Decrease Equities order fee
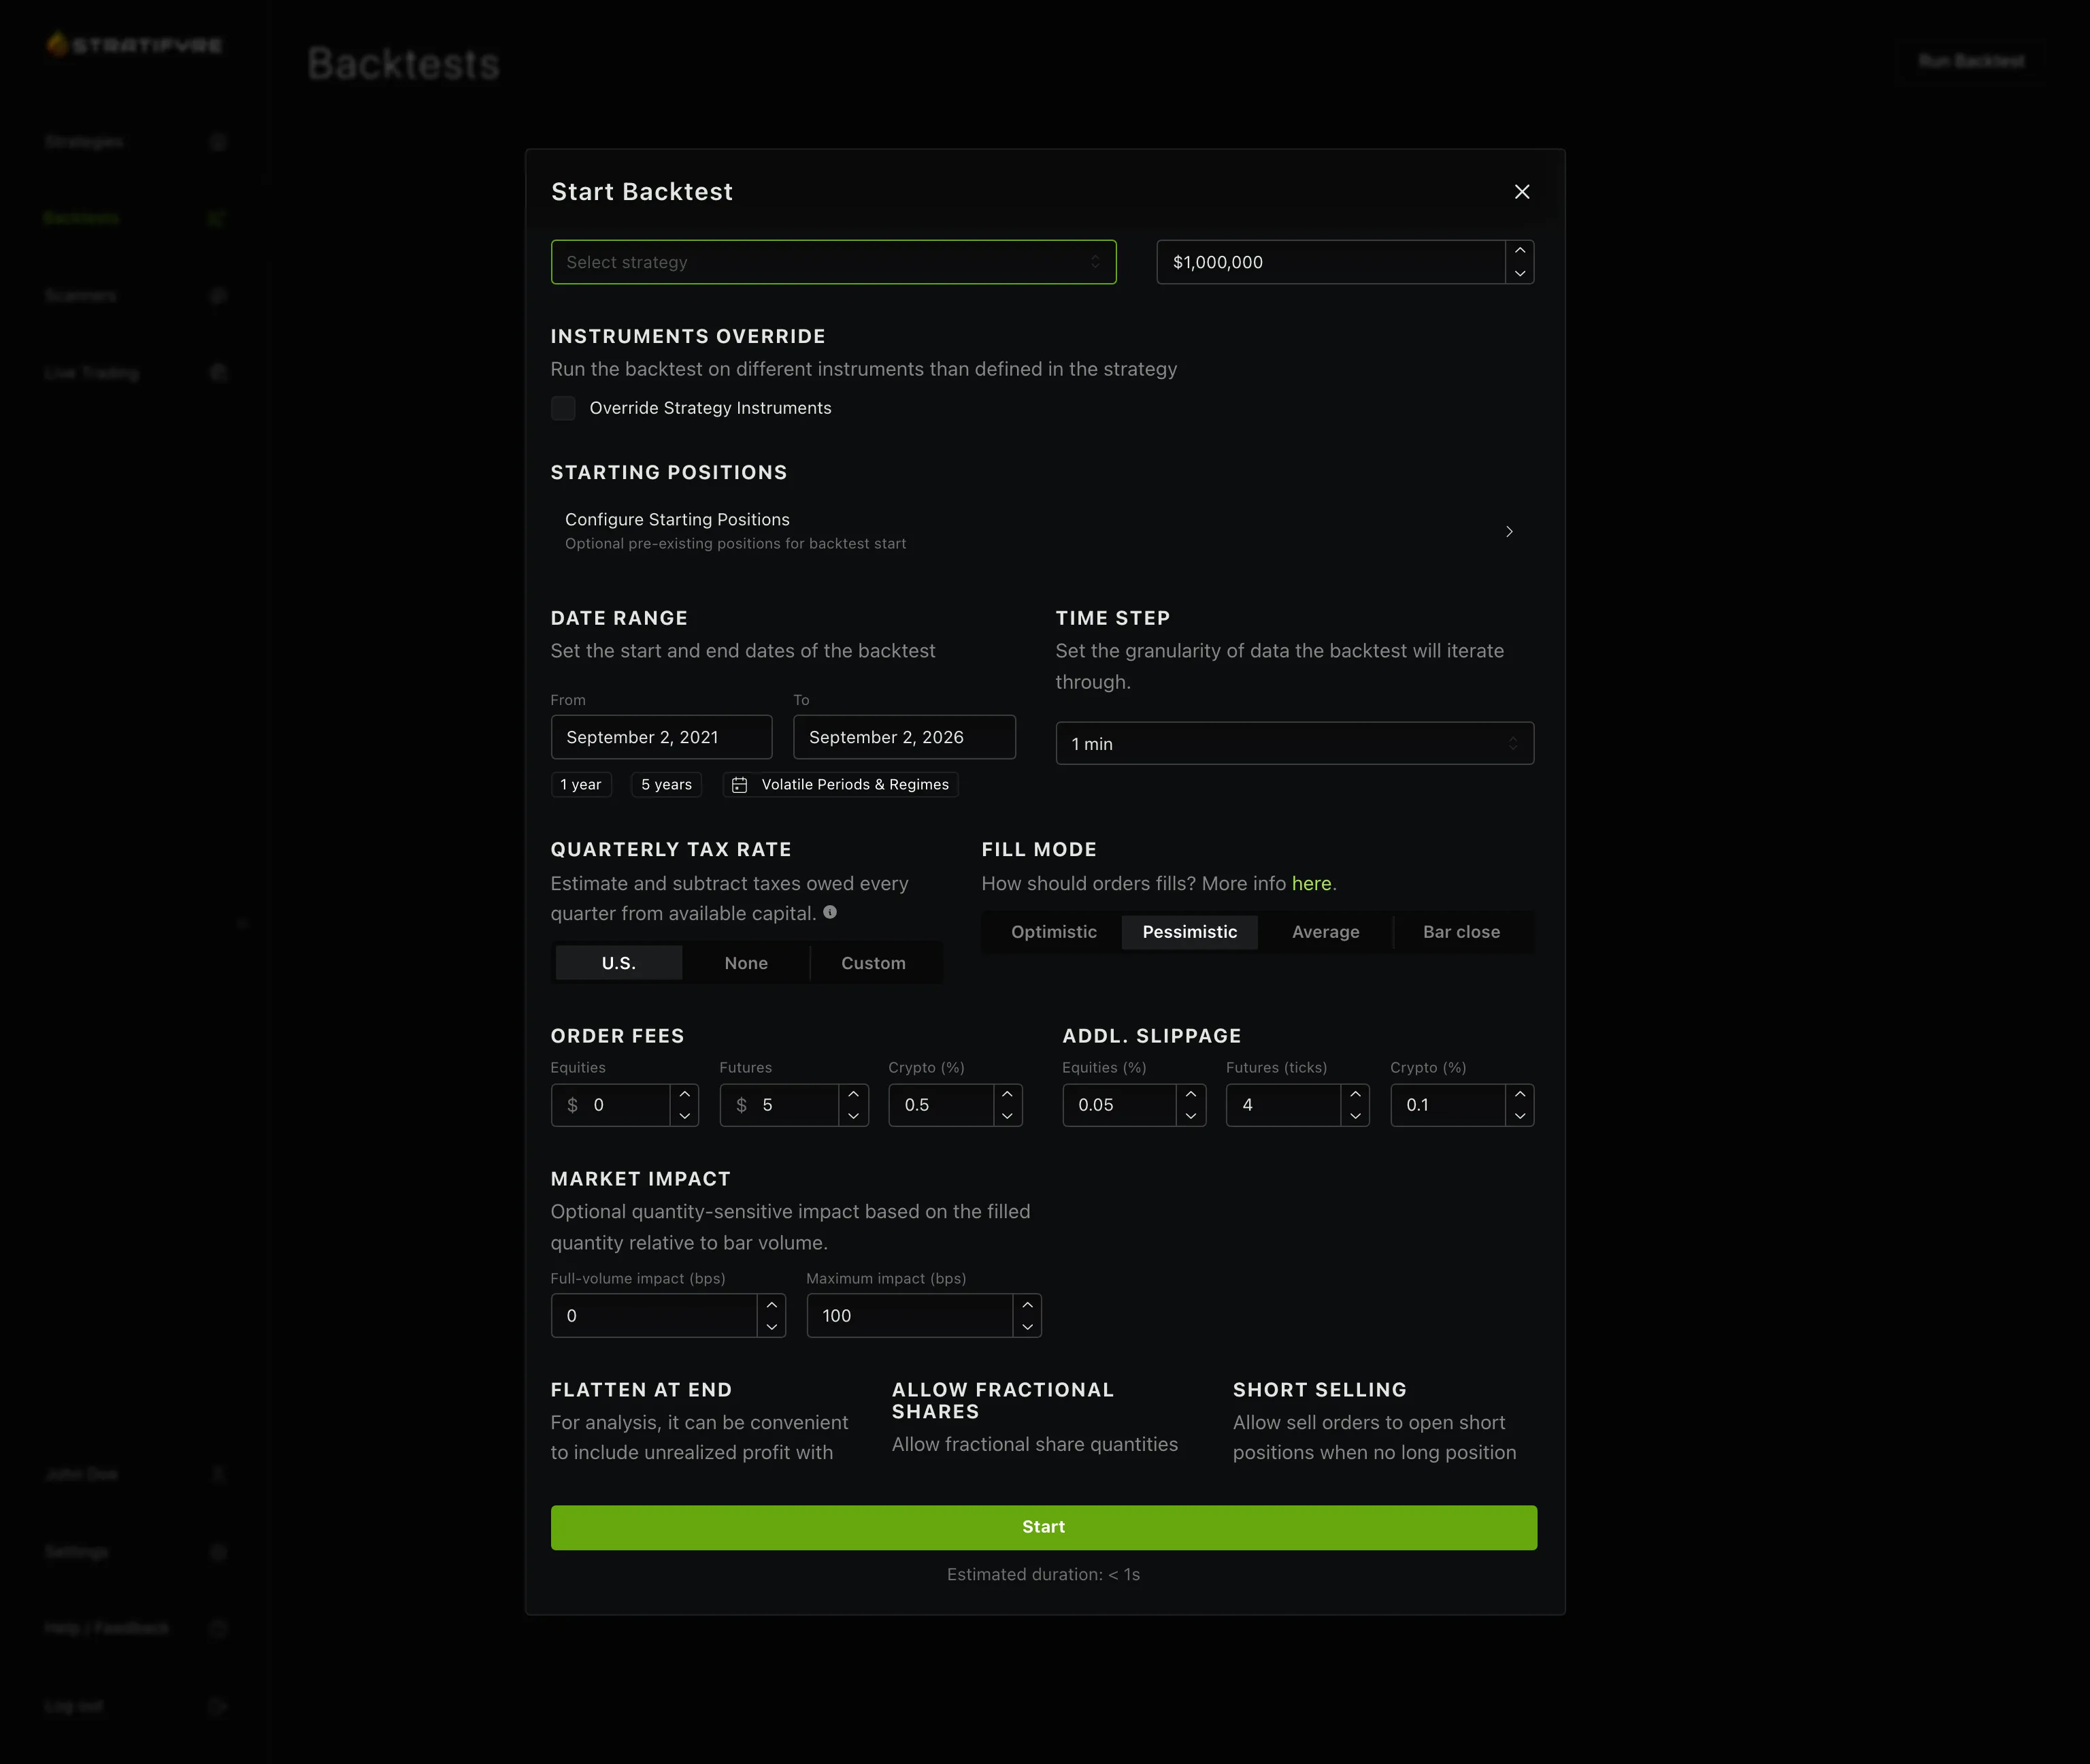Viewport: 2090px width, 1764px height. (x=684, y=1116)
